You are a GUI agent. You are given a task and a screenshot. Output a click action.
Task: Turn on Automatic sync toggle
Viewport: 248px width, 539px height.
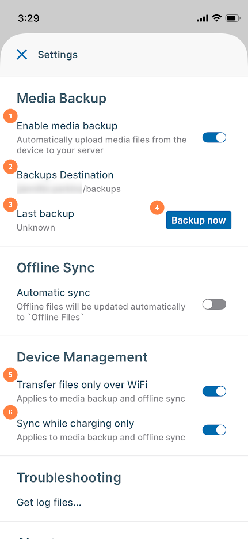click(x=214, y=304)
